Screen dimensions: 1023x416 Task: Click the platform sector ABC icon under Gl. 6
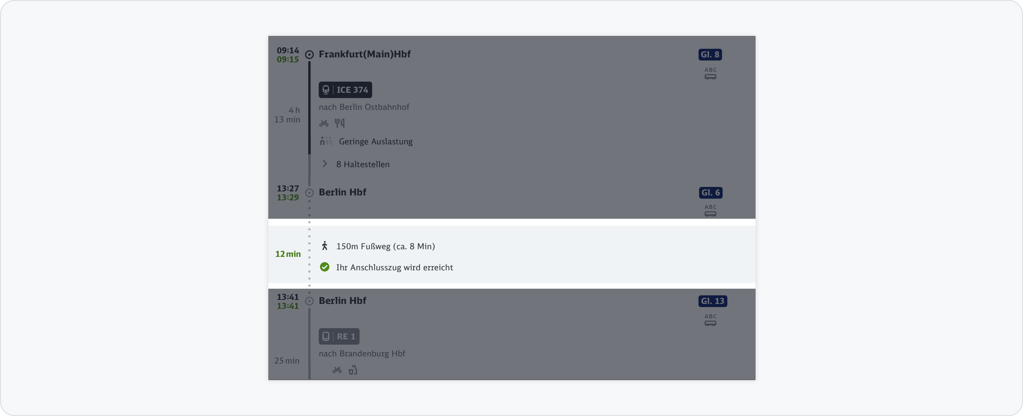click(710, 211)
